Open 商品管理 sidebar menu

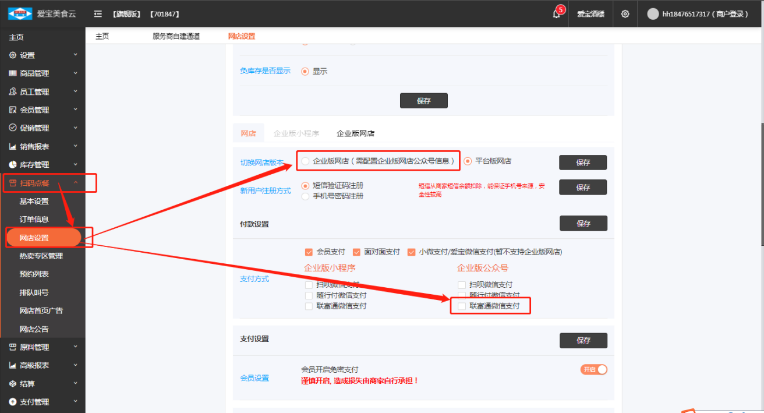click(34, 73)
